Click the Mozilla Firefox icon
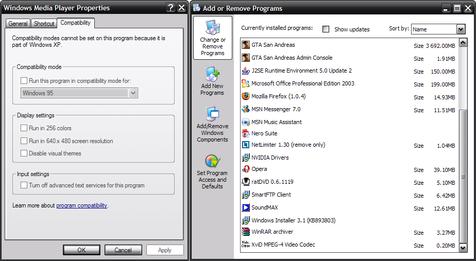This screenshot has height=261, width=476. pos(246,96)
